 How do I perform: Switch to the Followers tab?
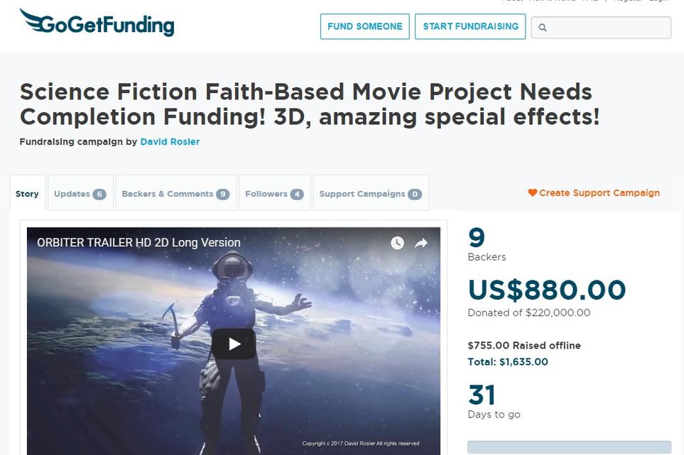[x=274, y=193]
